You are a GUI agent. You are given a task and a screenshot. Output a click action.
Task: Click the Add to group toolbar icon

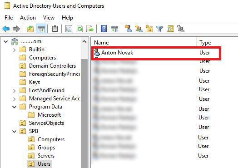[x=181, y=29]
